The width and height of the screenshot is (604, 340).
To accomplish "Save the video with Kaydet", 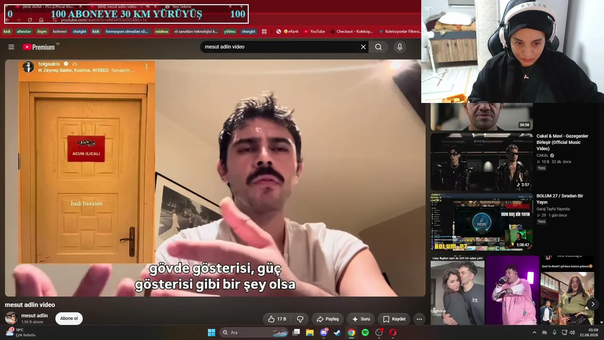I will [x=394, y=319].
